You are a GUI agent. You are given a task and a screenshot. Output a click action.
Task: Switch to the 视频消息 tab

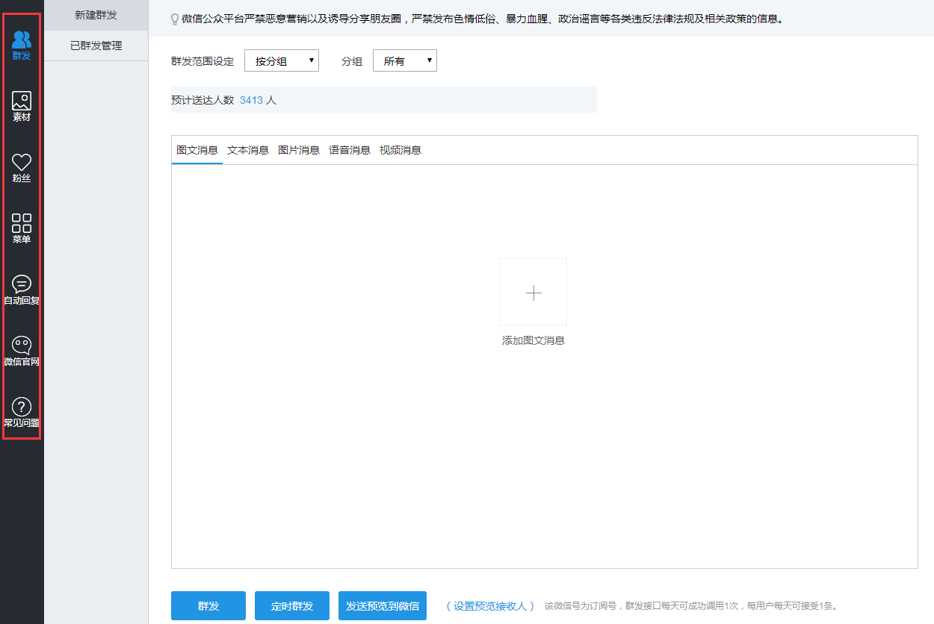point(400,150)
